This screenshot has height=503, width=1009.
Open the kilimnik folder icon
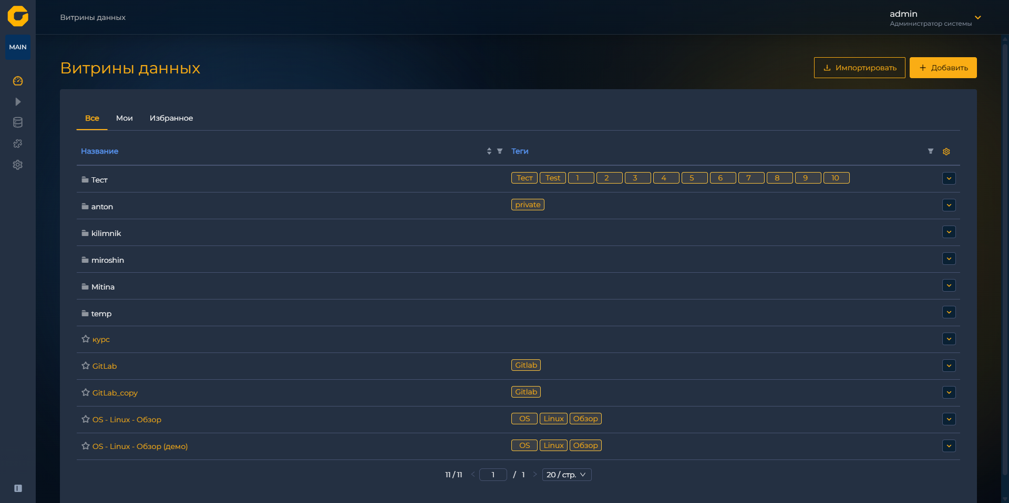click(x=85, y=233)
